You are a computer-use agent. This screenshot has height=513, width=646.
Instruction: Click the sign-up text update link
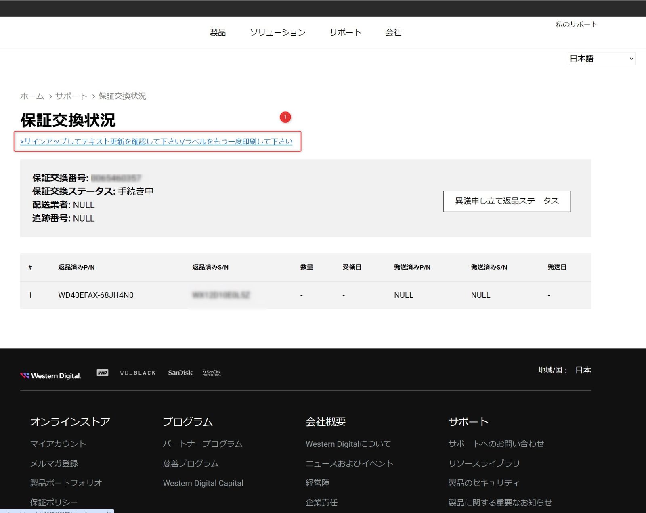[156, 141]
